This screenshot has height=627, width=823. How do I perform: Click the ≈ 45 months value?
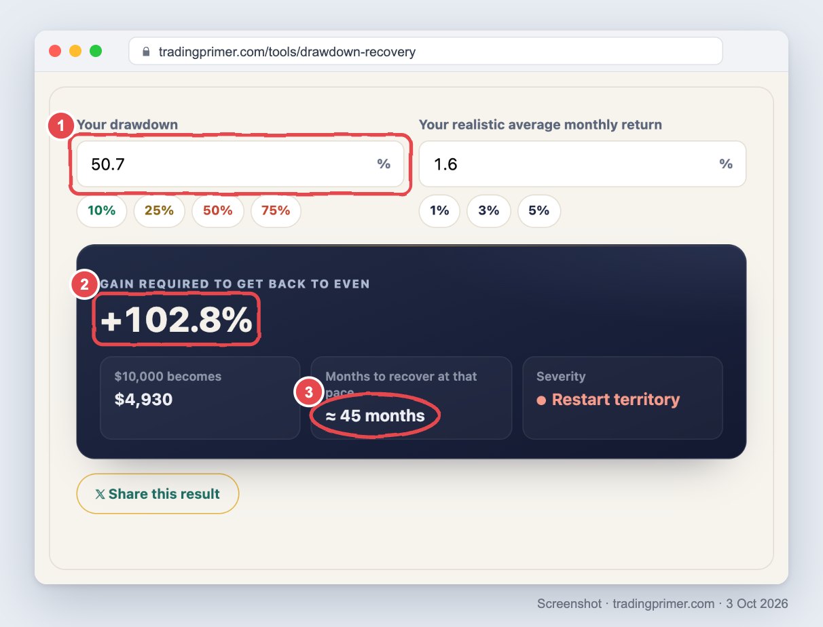375,415
